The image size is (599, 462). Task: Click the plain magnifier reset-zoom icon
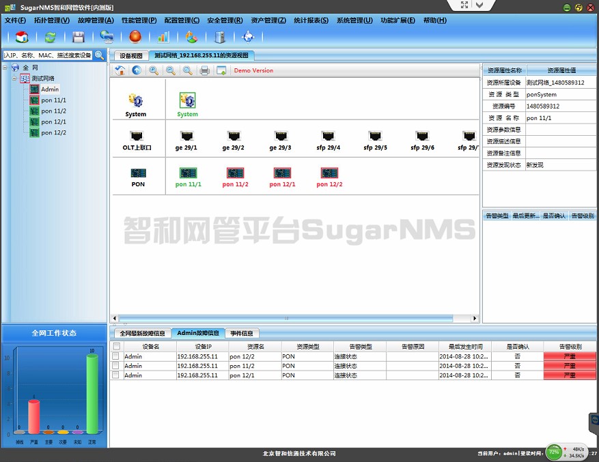187,70
